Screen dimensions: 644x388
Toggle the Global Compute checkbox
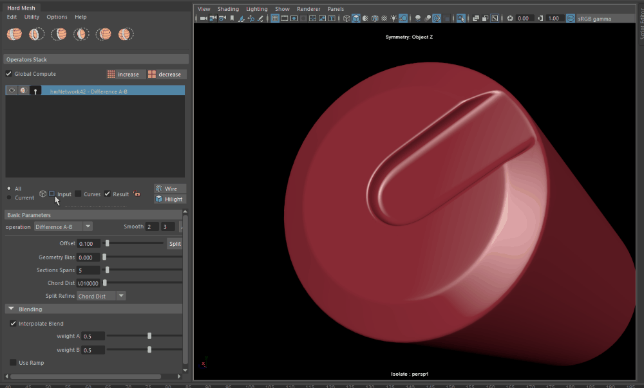point(8,74)
